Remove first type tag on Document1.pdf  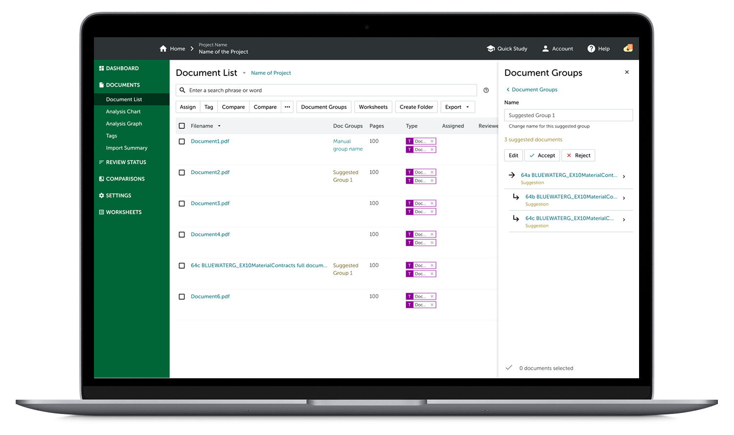pos(432,141)
